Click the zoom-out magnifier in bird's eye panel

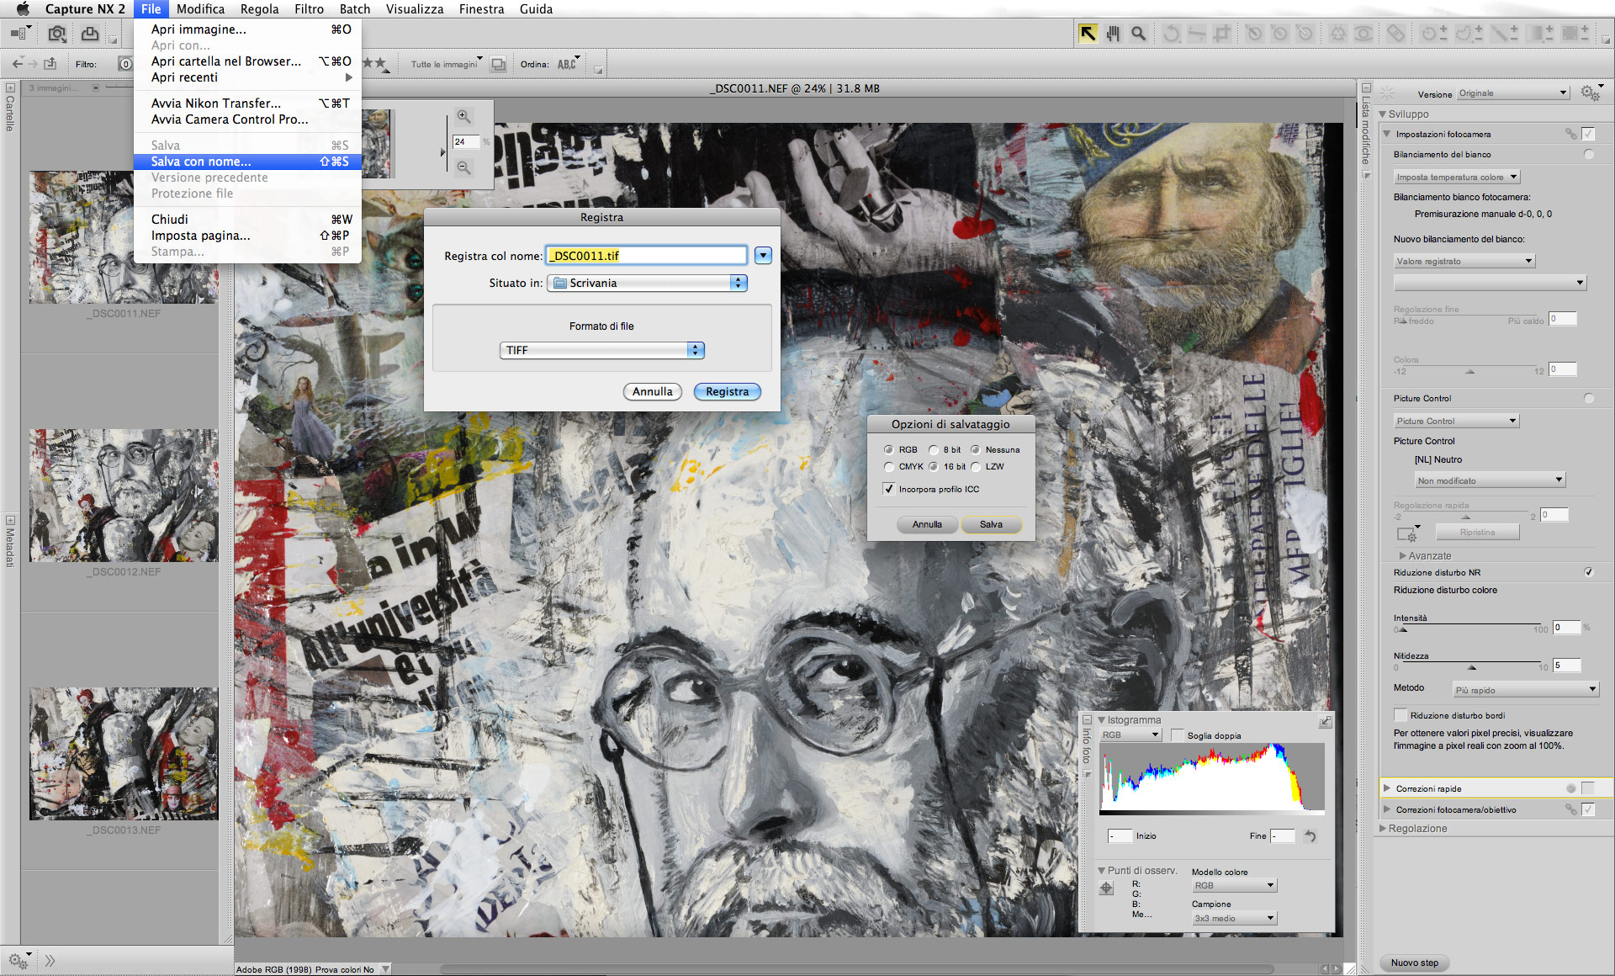(x=463, y=167)
